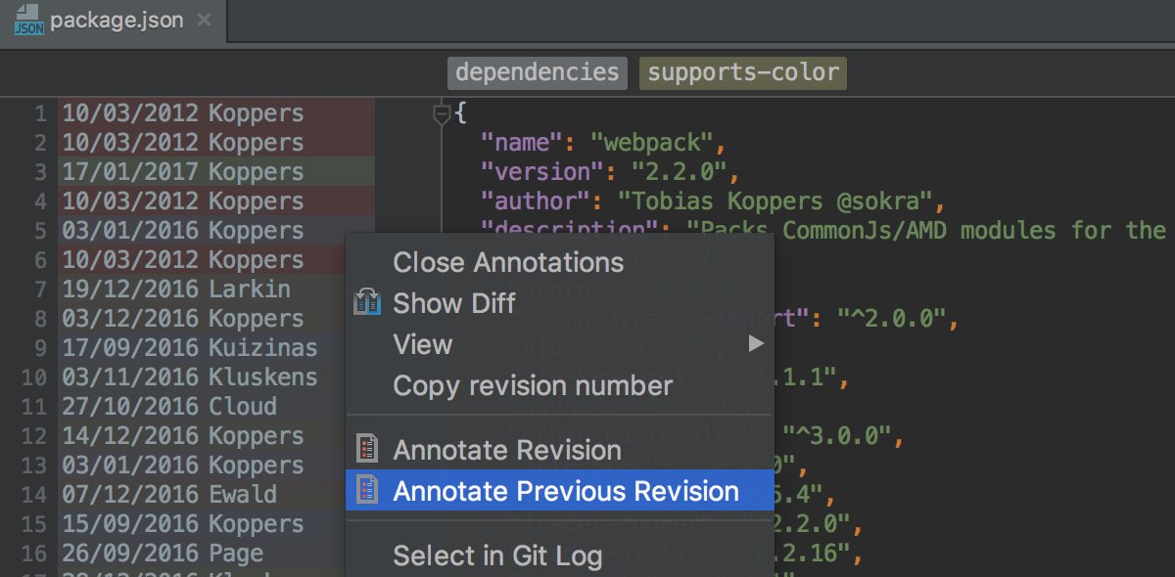Close the package.json tab
Screen dimensions: 1175x577
point(205,20)
